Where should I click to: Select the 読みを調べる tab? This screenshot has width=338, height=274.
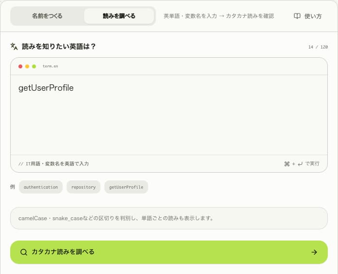point(119,16)
